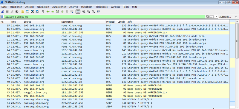The width and height of the screenshot is (239, 109).
Task: Click the Ausdruck… expression button
Action: [225, 17]
